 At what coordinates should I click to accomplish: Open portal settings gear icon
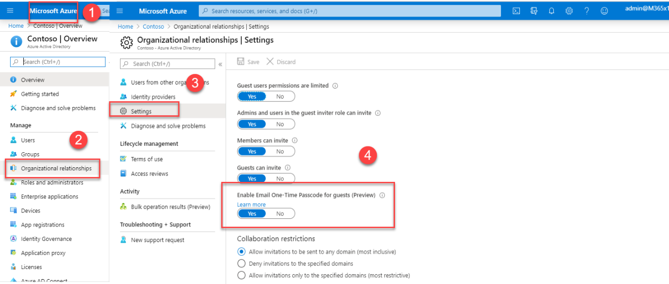pyautogui.click(x=569, y=11)
